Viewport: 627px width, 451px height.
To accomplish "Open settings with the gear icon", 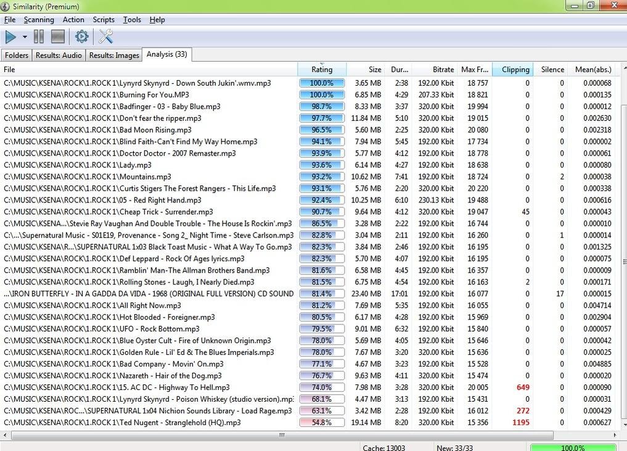I will tap(81, 37).
